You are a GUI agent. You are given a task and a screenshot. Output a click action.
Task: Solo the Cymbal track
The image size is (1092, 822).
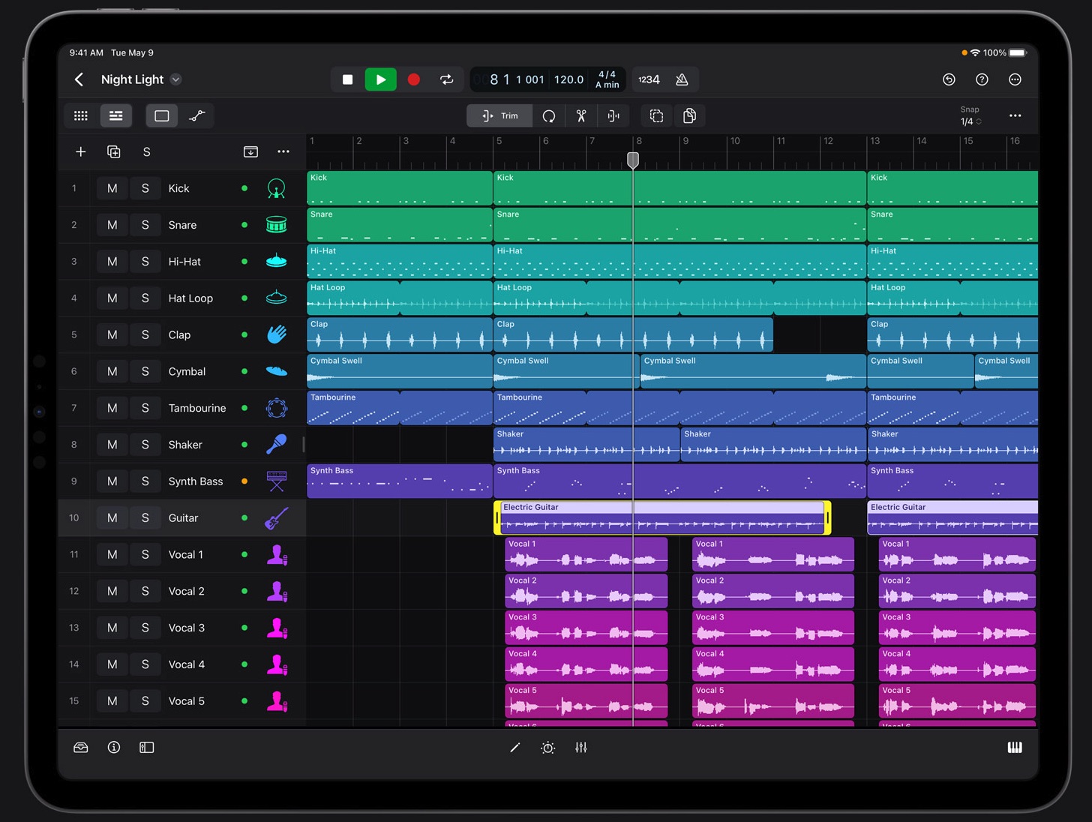(x=145, y=371)
